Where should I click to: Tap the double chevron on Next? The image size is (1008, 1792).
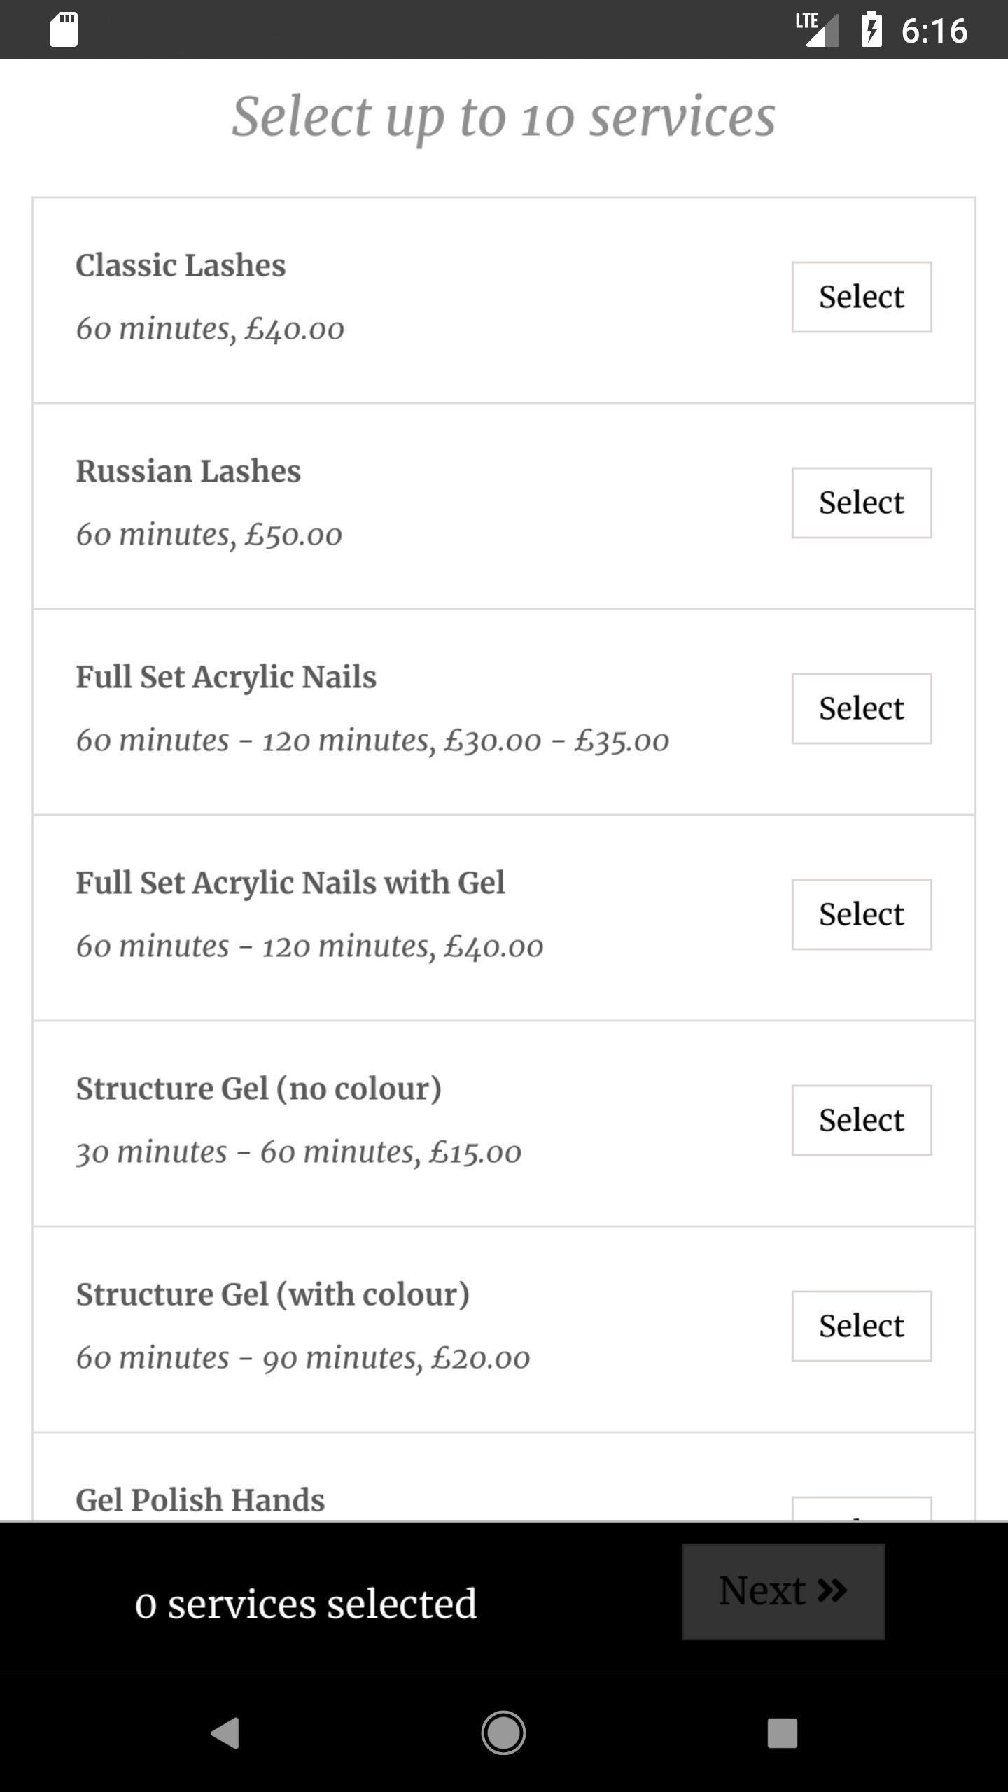pos(832,1590)
